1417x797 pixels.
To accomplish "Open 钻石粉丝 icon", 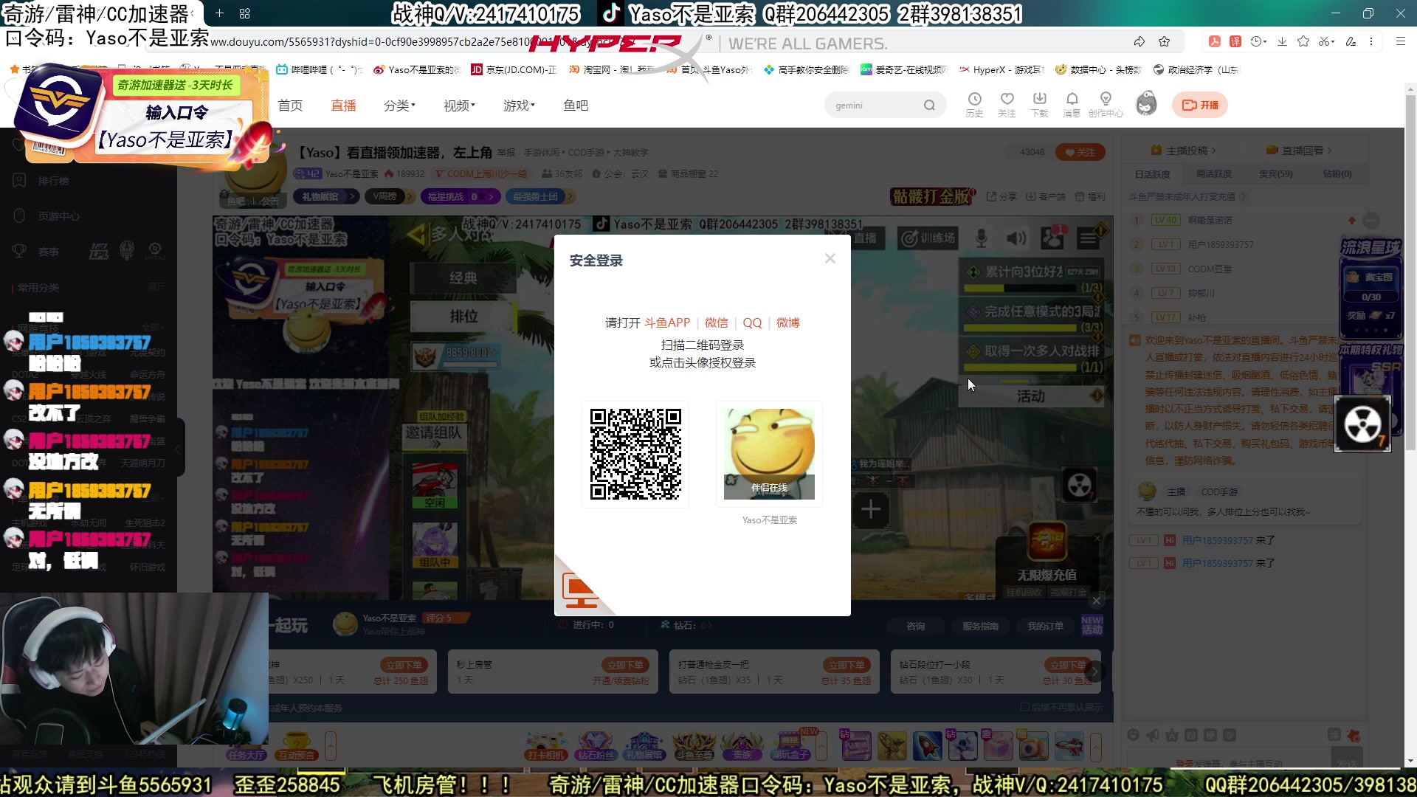I will click(596, 745).
